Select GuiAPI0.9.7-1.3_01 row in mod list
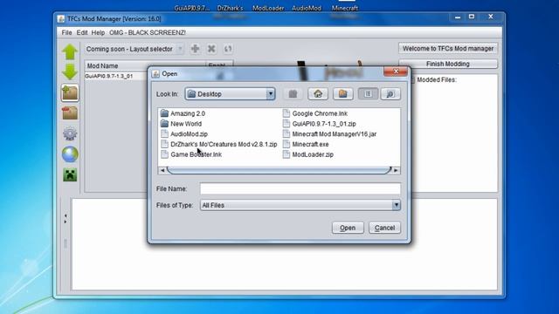This screenshot has height=314, width=559. [116, 76]
